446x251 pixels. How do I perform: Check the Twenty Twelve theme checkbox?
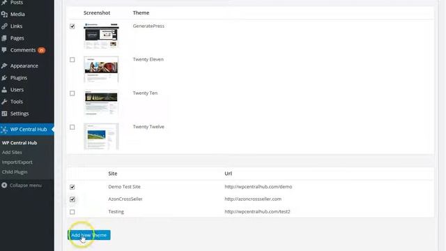pos(72,127)
